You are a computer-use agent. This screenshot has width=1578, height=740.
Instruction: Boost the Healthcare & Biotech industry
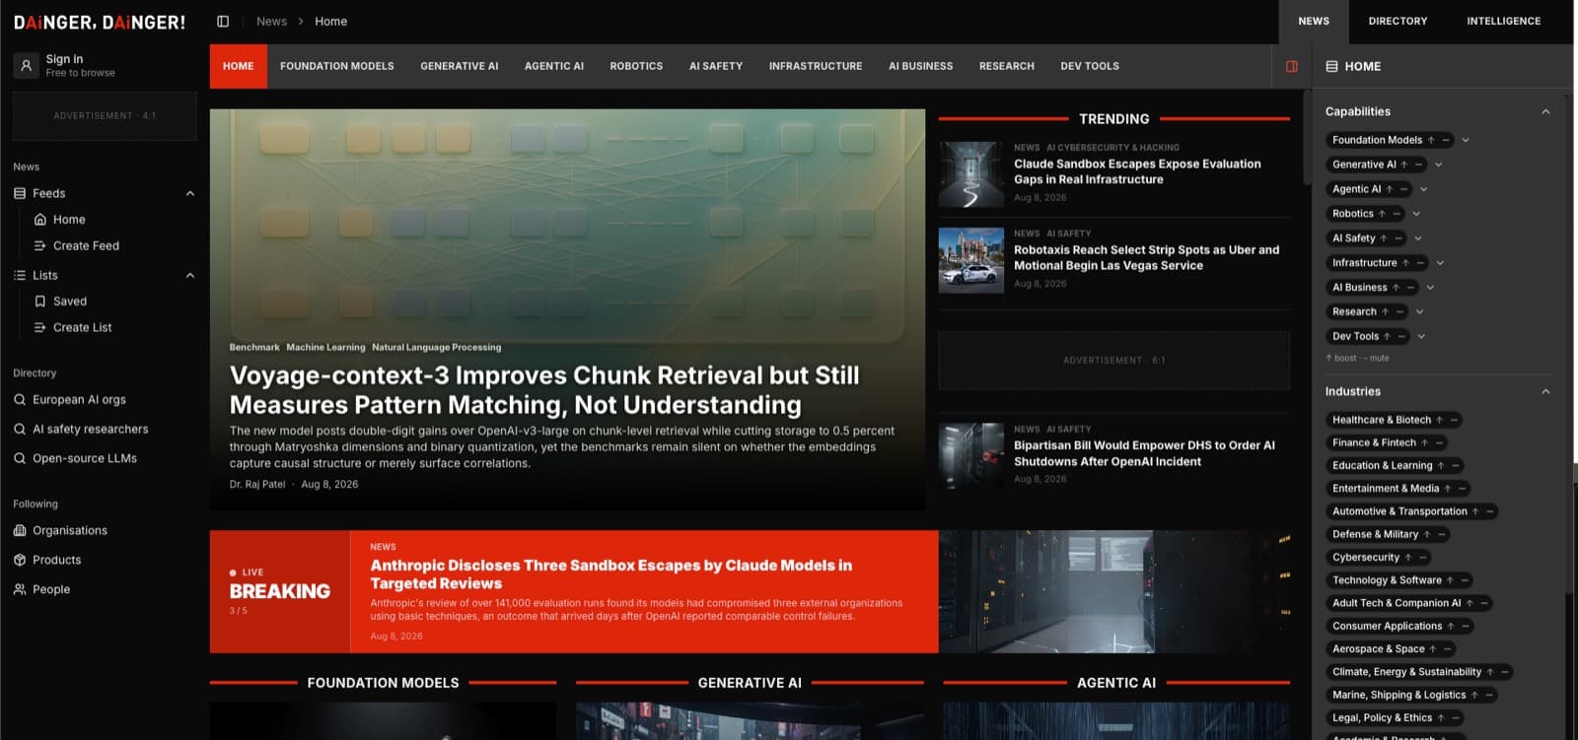click(1439, 420)
